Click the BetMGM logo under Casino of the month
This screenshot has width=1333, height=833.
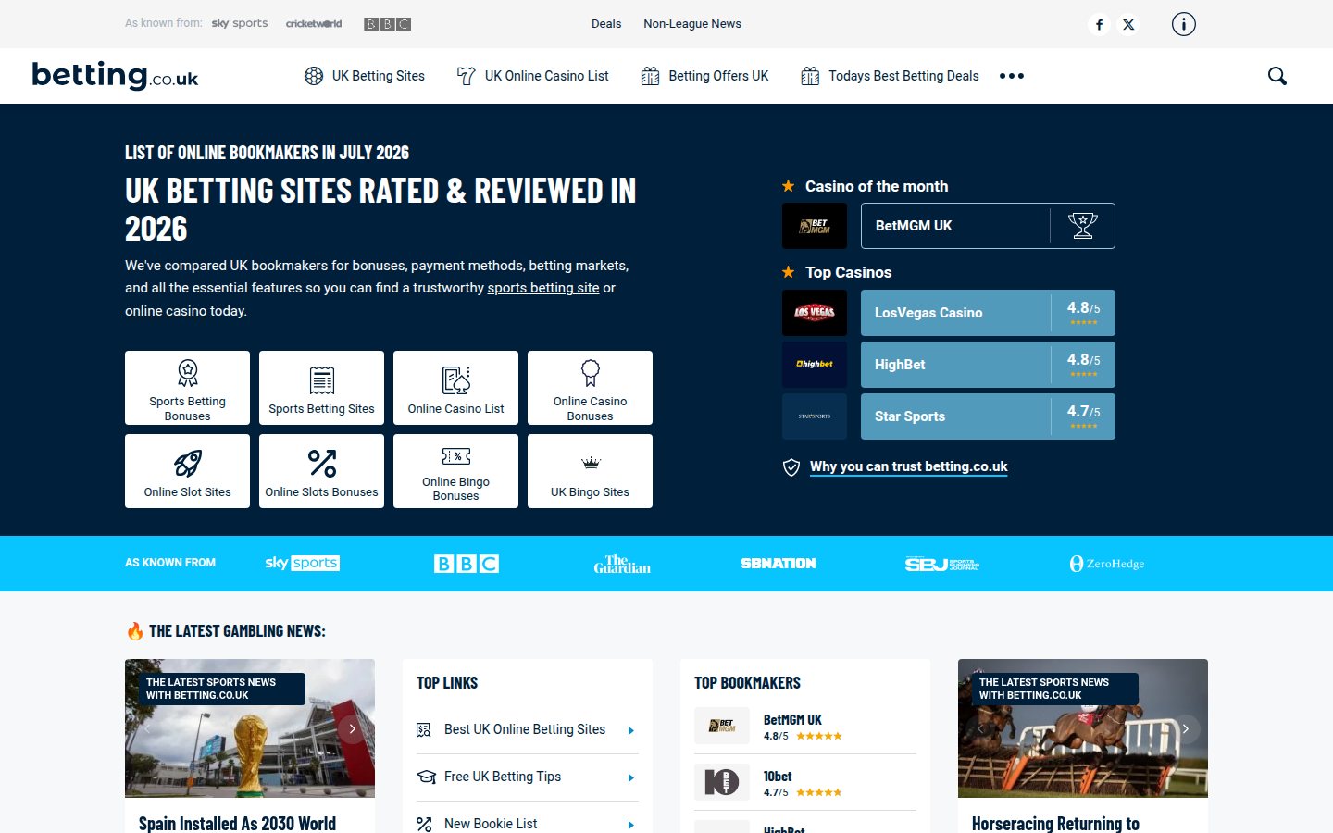815,226
